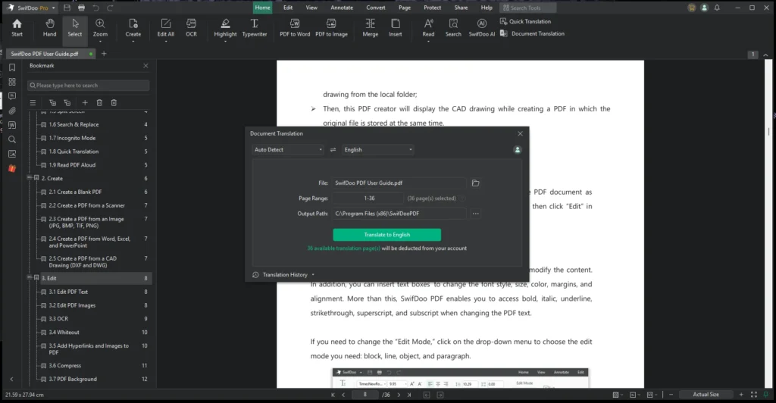Zoom out with the minus button
The width and height of the screenshot is (776, 403).
[671, 395]
